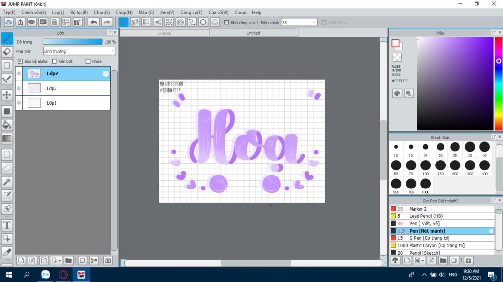Enable the Xén bớt checkbox
The width and height of the screenshot is (503, 282).
point(54,61)
